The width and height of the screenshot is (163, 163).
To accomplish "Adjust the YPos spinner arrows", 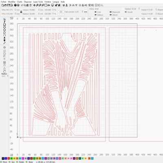I will (15, 14).
